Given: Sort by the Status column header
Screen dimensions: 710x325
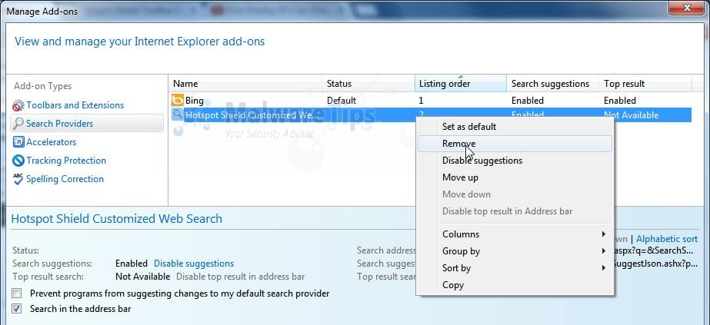Looking at the screenshot, I should point(368,84).
